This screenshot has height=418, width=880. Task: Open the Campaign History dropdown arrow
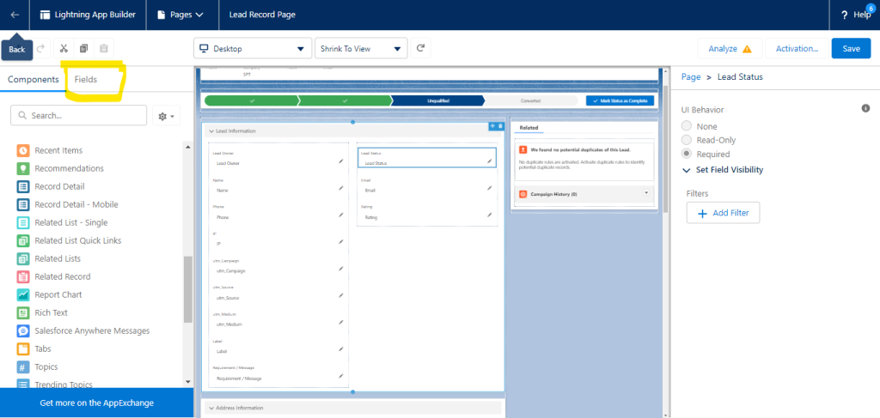pyautogui.click(x=646, y=193)
